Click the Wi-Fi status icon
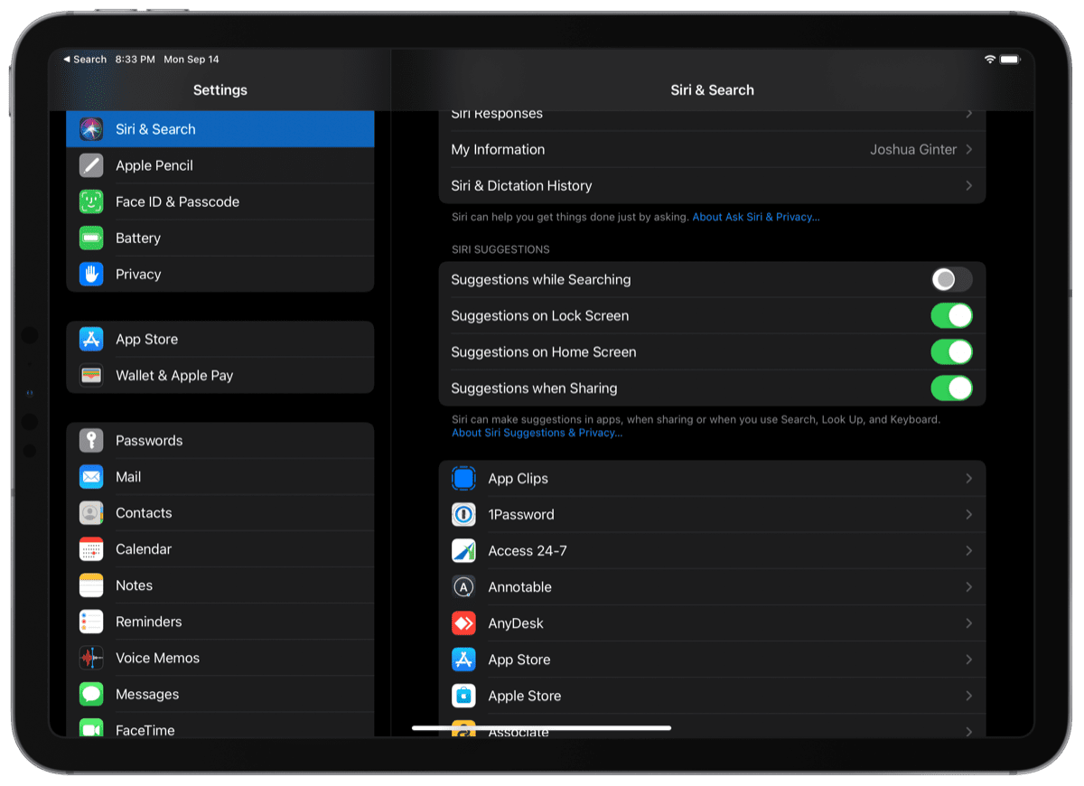This screenshot has width=1084, height=786. pyautogui.click(x=990, y=60)
